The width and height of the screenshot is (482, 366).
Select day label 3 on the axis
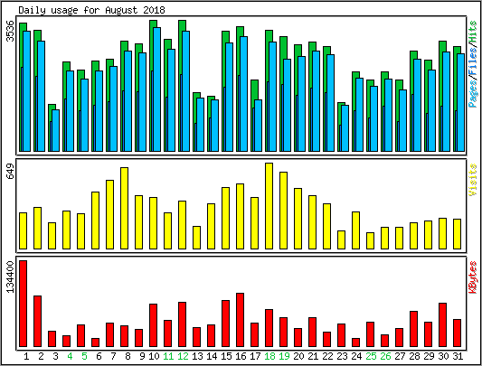[55, 356]
